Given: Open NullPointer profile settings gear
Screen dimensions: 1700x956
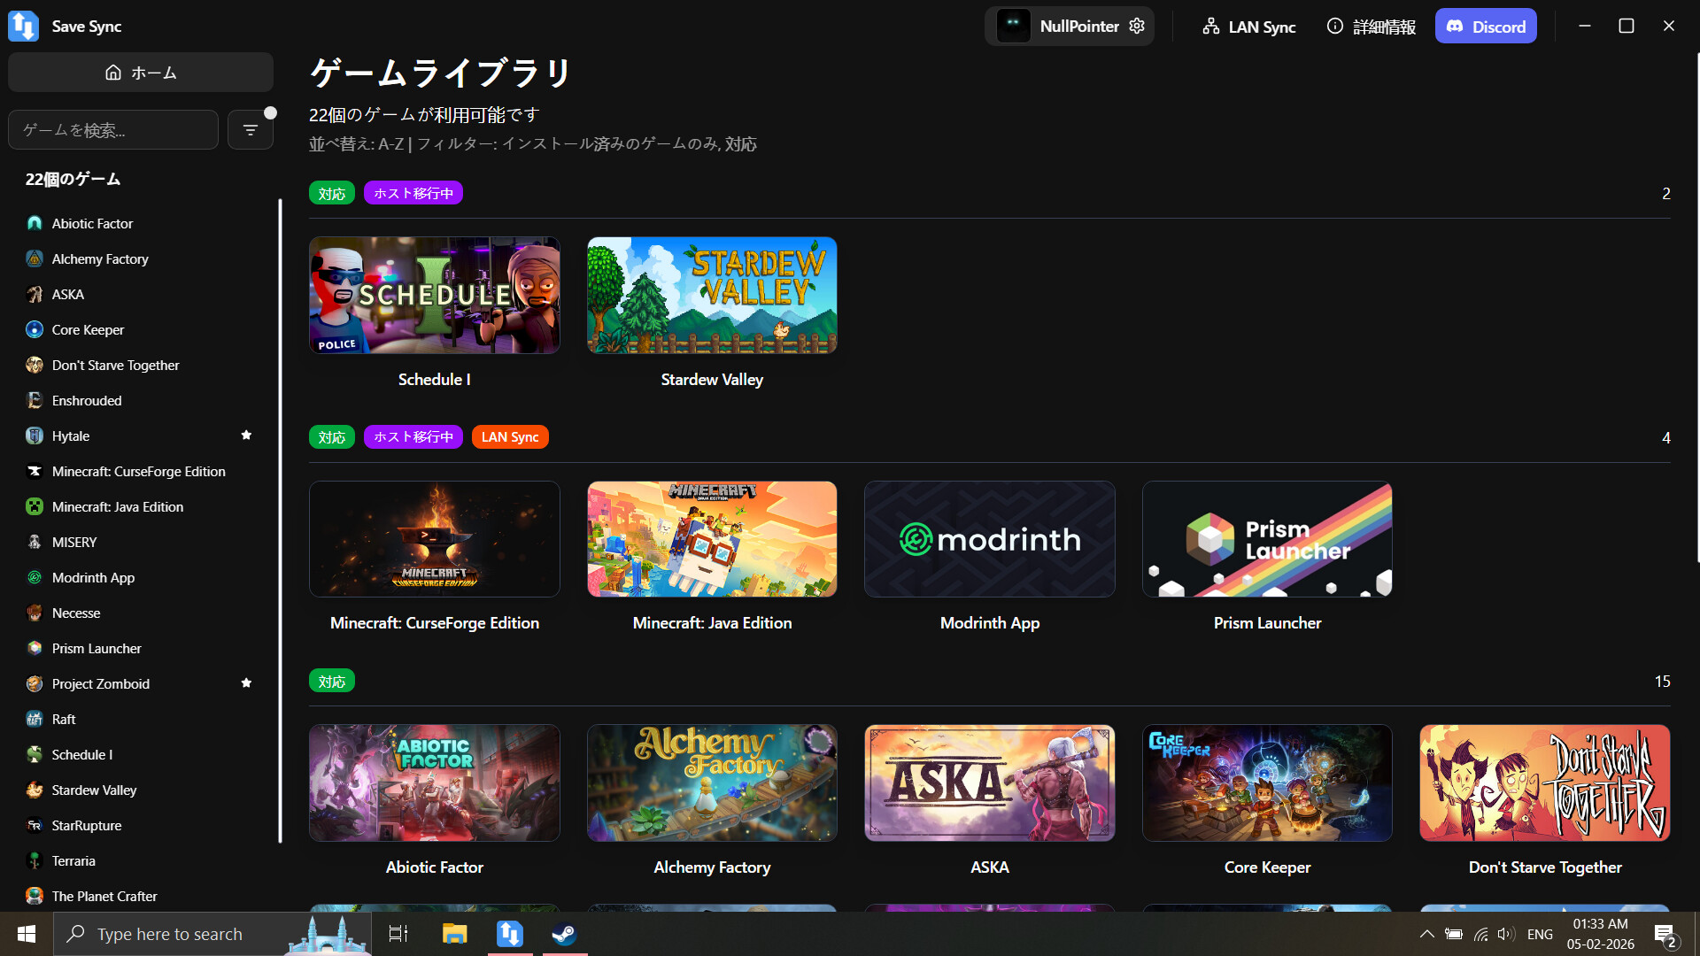Looking at the screenshot, I should 1137,27.
